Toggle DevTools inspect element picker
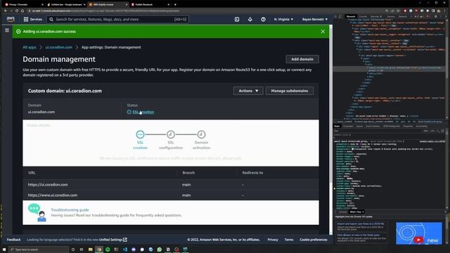The image size is (450, 253). click(335, 16)
